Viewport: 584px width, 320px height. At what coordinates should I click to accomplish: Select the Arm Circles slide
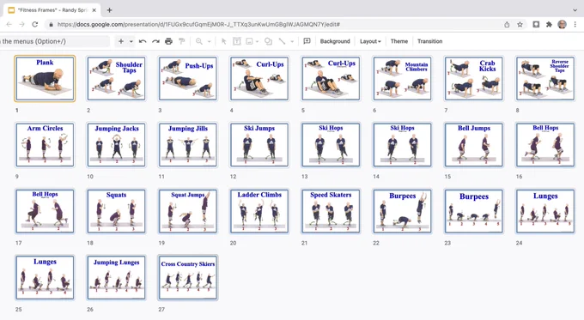click(x=45, y=145)
